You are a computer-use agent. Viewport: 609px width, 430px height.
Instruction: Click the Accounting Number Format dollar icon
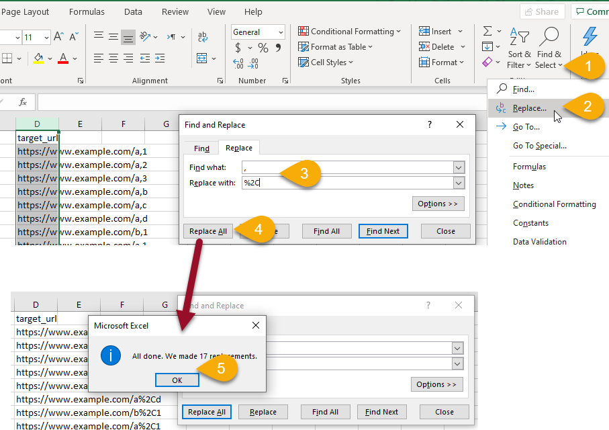coord(238,48)
